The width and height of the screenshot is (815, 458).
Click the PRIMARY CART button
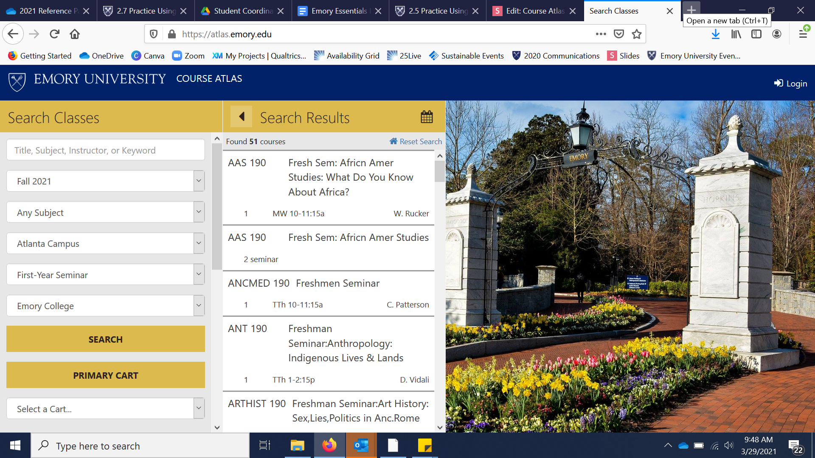click(106, 375)
